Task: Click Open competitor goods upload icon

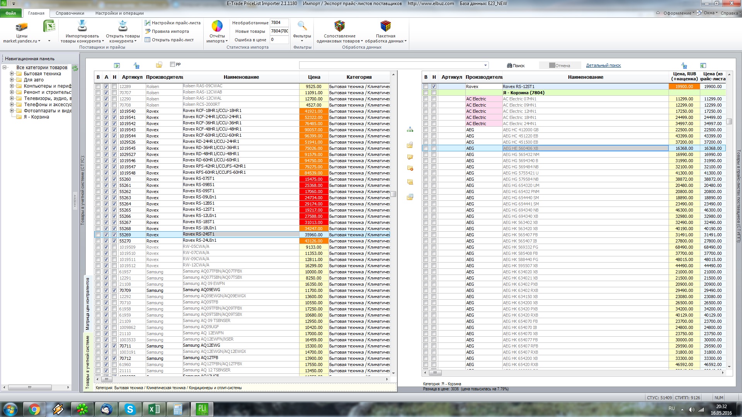Action: pyautogui.click(x=123, y=26)
